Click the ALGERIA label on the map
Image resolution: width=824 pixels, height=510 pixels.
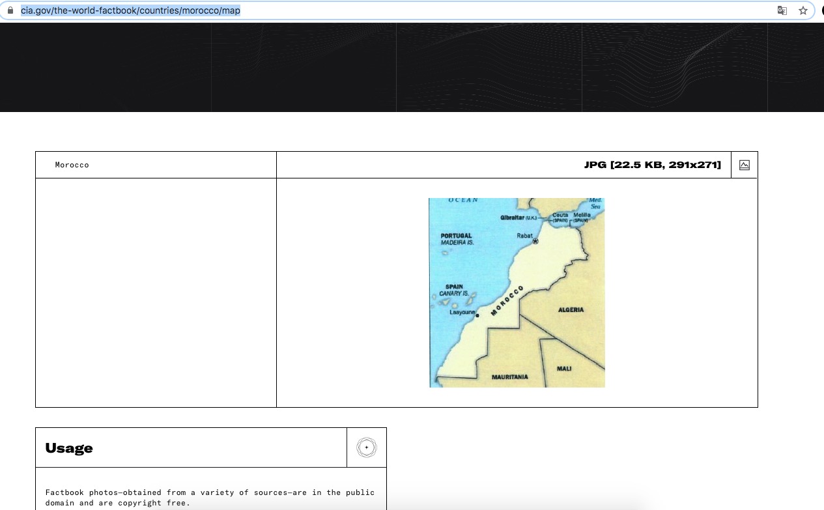(571, 310)
